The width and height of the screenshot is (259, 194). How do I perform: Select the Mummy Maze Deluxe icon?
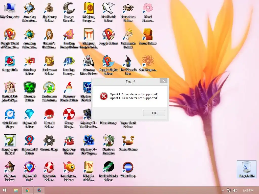click(89, 61)
